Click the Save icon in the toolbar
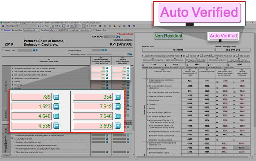 [x=3, y=26]
